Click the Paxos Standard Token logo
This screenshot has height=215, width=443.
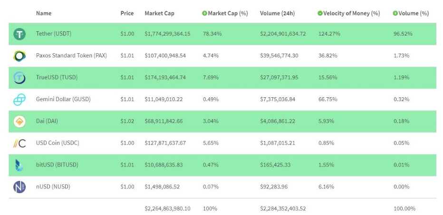click(x=19, y=56)
